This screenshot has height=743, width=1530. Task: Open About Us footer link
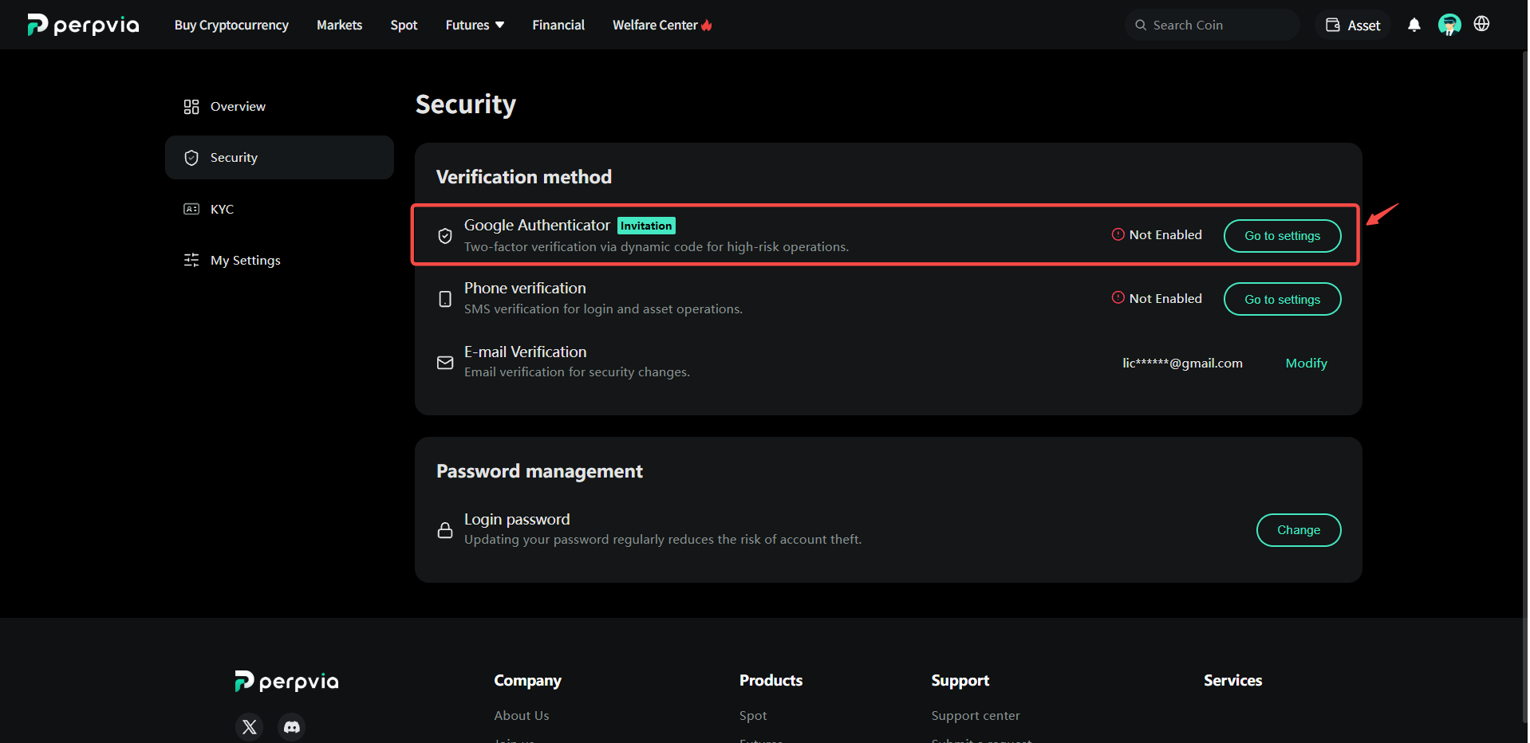point(522,716)
